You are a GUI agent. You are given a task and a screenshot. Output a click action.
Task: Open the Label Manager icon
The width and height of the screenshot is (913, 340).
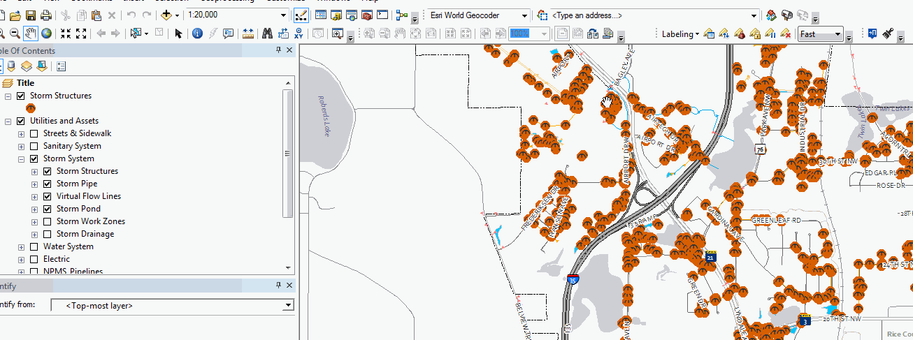click(709, 34)
